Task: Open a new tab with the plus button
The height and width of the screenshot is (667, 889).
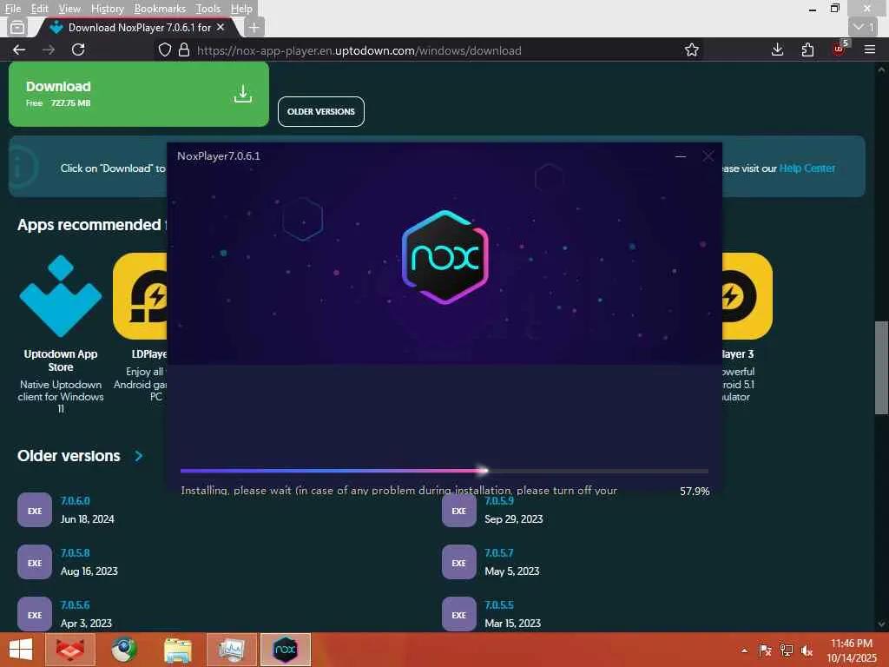Action: coord(254,27)
